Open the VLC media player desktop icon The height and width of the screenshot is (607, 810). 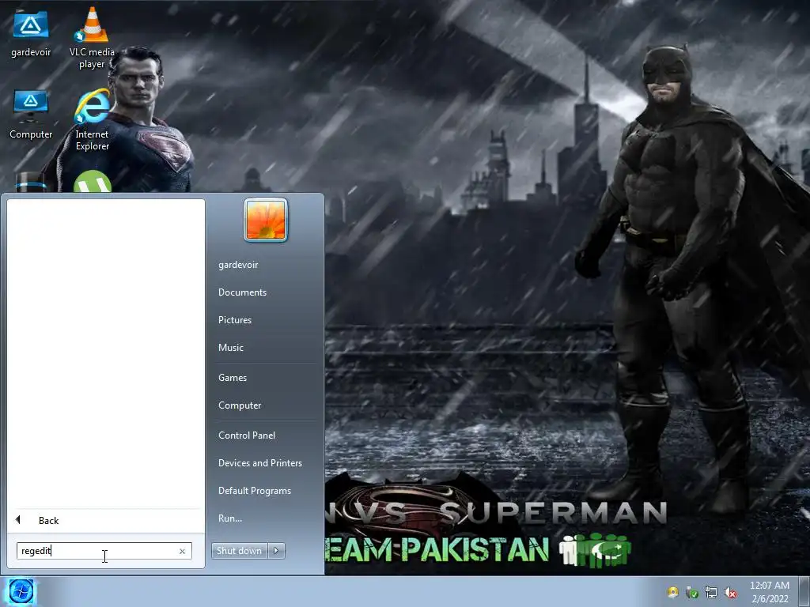tap(92, 38)
